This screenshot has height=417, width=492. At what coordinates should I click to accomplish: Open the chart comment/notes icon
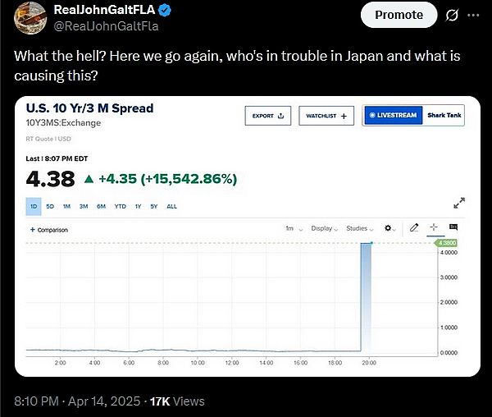(x=453, y=227)
